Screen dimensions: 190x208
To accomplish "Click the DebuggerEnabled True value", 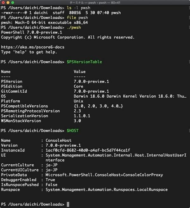I will (50, 180).
